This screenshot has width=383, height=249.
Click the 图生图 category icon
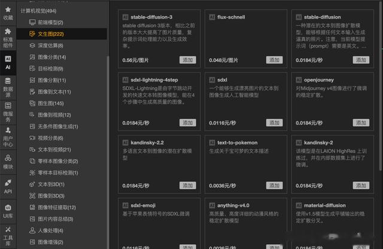coord(32,103)
